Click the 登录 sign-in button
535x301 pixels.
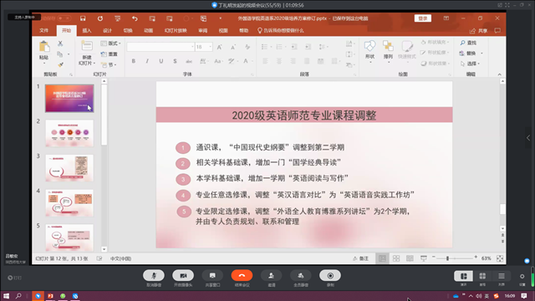(x=423, y=18)
